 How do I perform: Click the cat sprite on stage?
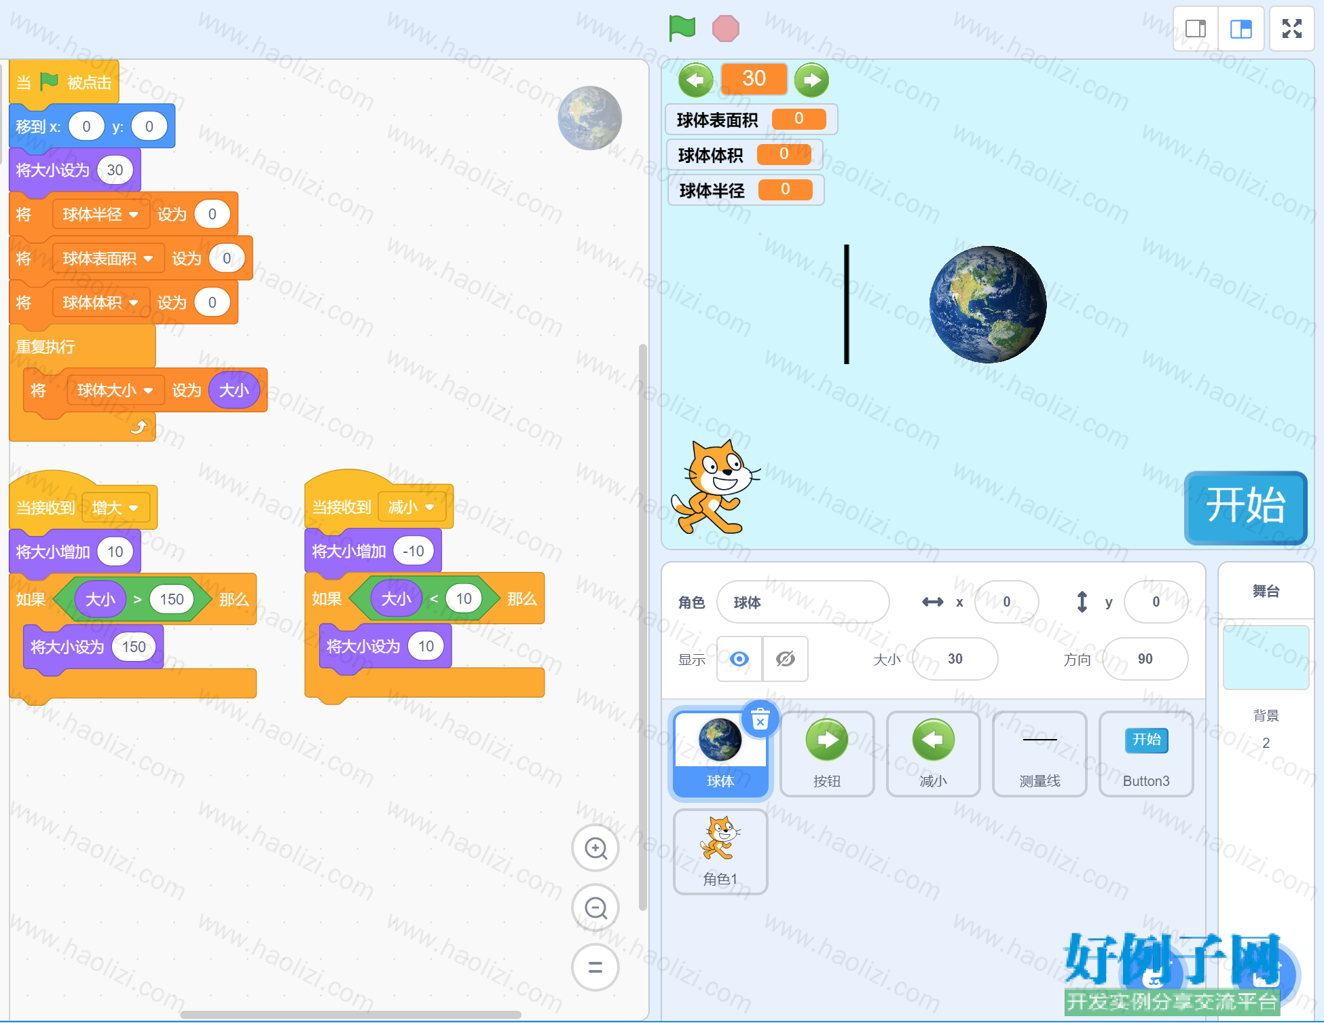715,486
